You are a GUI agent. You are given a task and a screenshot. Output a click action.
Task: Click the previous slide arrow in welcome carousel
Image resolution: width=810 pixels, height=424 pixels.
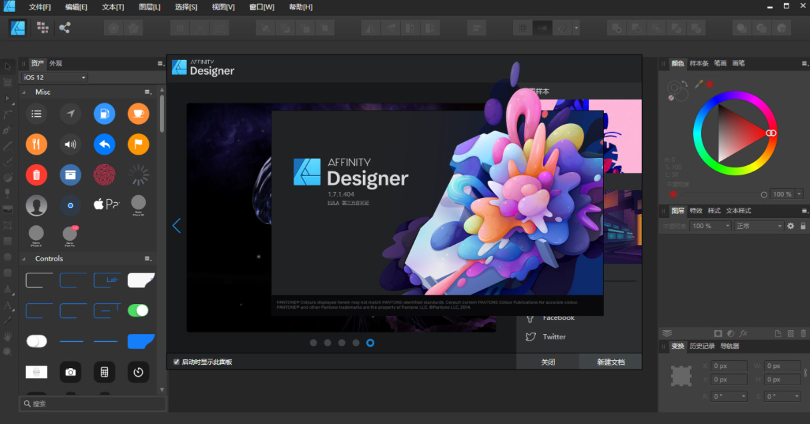click(x=176, y=225)
